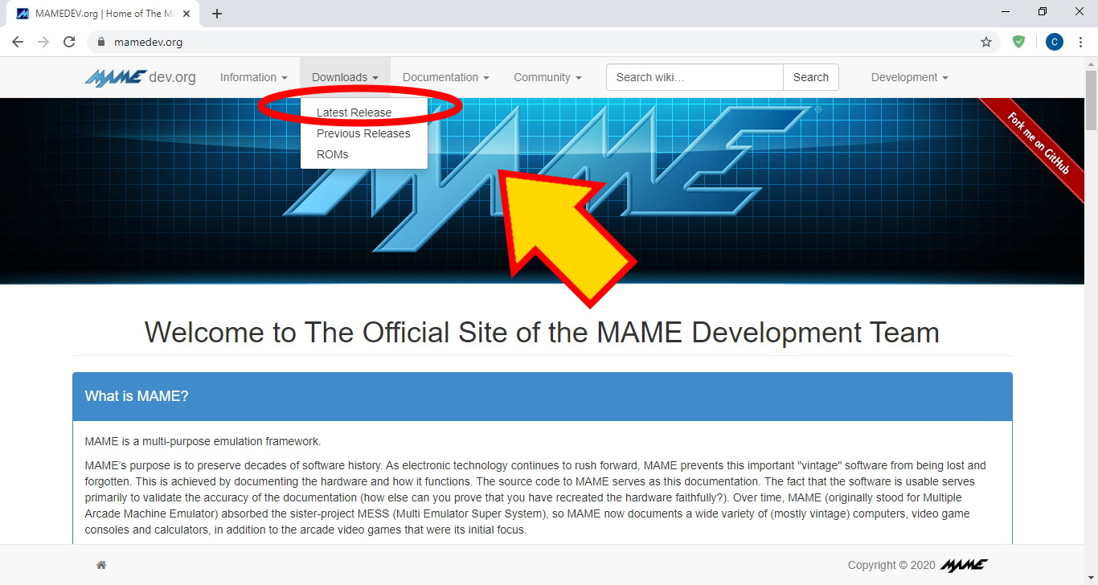Click the Fork me on GitHub ribbon
Screen dimensions: 1098x585
coord(1038,143)
